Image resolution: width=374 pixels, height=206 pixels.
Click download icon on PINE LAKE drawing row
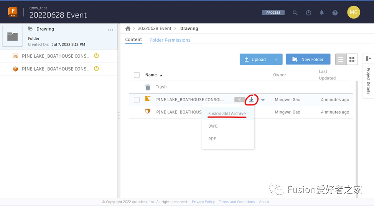pos(251,100)
